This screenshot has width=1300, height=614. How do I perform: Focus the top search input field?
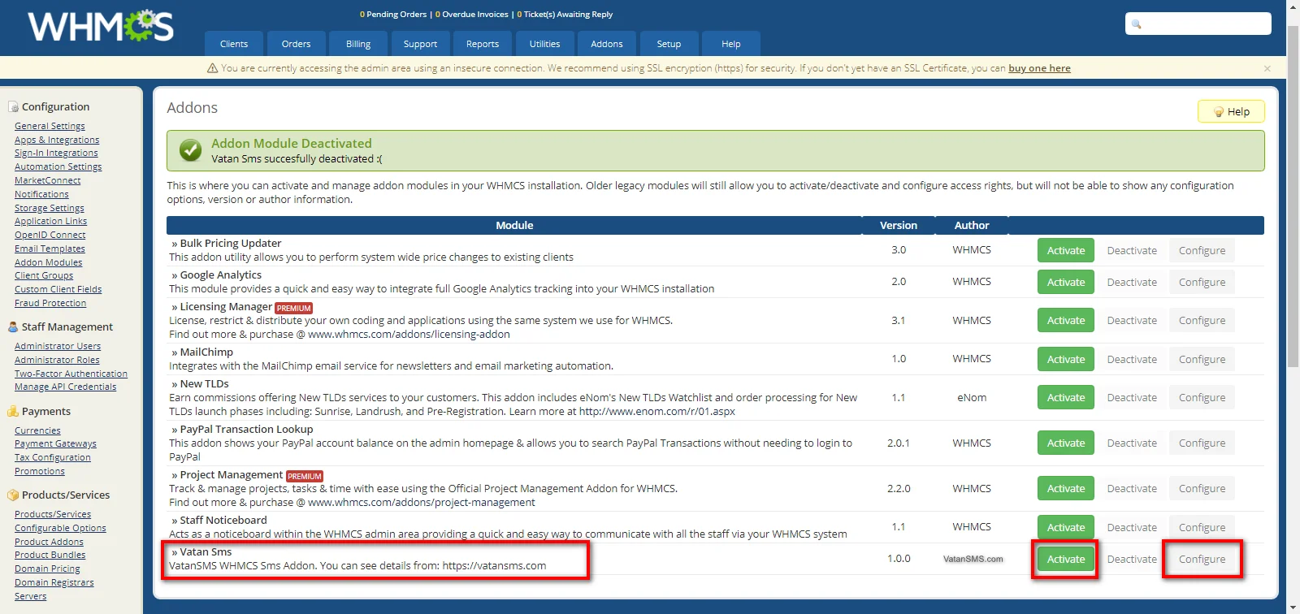click(x=1198, y=24)
